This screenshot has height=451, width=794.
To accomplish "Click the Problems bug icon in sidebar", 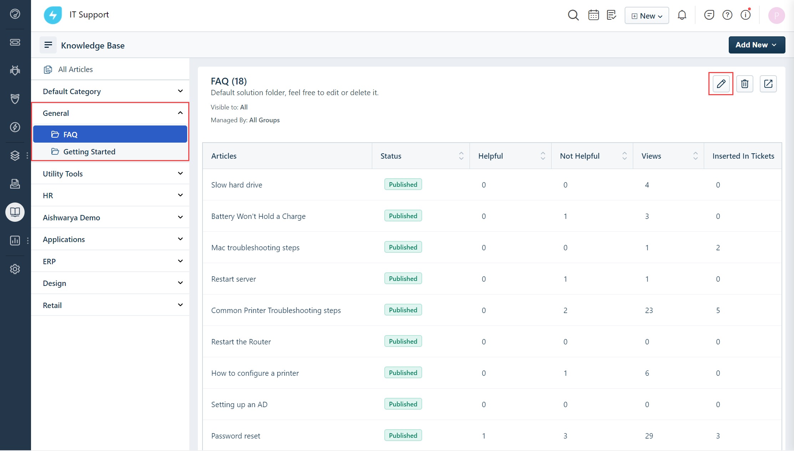I will 15,70.
